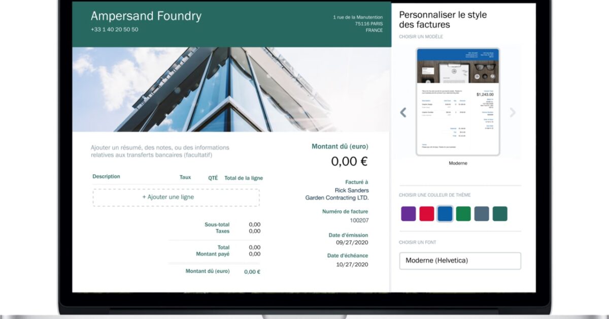Click the Numéro de facture label
The image size is (609, 319).
click(345, 211)
